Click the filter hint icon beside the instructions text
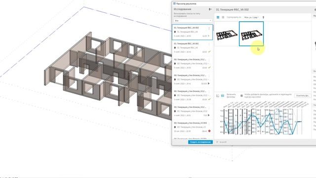The image size is (316, 178). coord(241,95)
